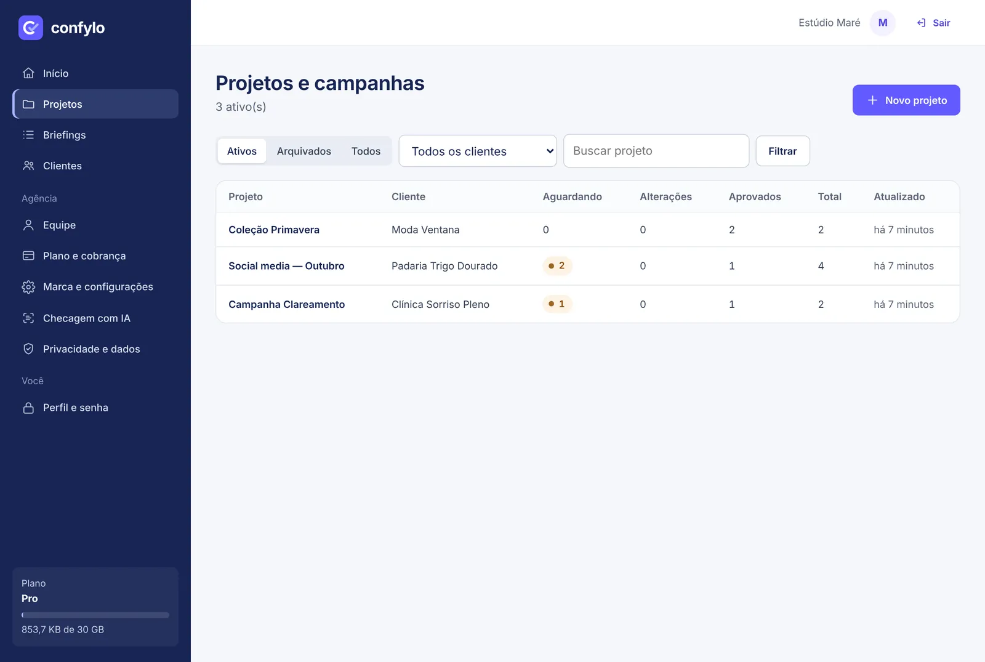Switch to the Todos tab
Screen dimensions: 985x662
tap(366, 151)
